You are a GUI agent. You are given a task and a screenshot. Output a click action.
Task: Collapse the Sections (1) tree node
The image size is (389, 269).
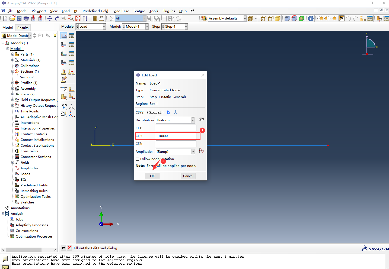(x=12, y=72)
